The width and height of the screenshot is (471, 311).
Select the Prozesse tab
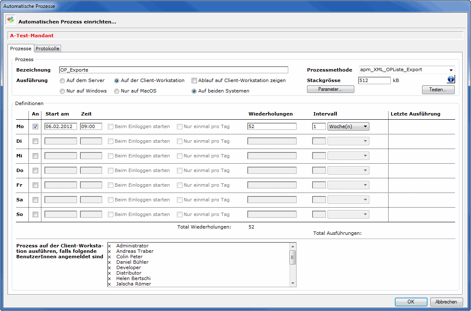click(20, 49)
